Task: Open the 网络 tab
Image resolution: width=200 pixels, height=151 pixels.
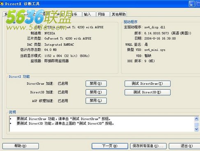Action: [x=103, y=14]
